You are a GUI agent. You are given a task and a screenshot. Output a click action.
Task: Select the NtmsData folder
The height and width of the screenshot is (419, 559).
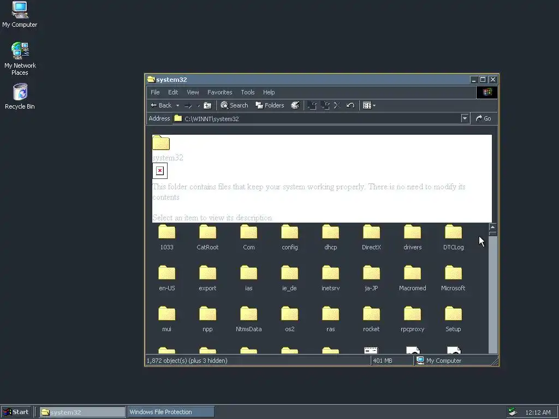click(x=249, y=319)
